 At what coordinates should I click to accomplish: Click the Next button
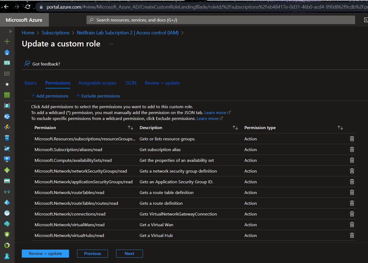[x=129, y=253]
